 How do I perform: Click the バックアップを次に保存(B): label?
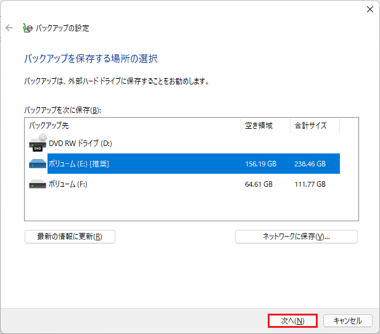click(x=62, y=110)
